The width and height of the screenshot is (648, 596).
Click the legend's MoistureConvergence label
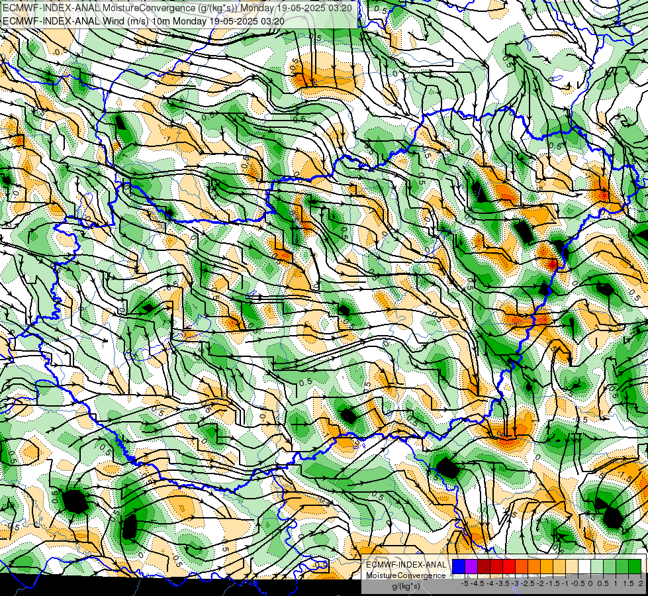(x=406, y=575)
